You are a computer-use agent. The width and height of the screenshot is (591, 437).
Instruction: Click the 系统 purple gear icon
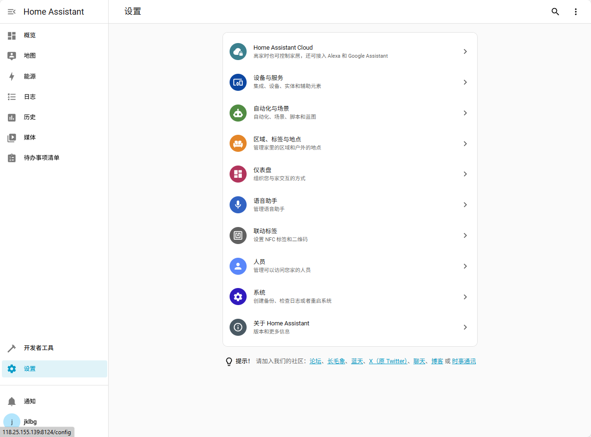point(238,297)
